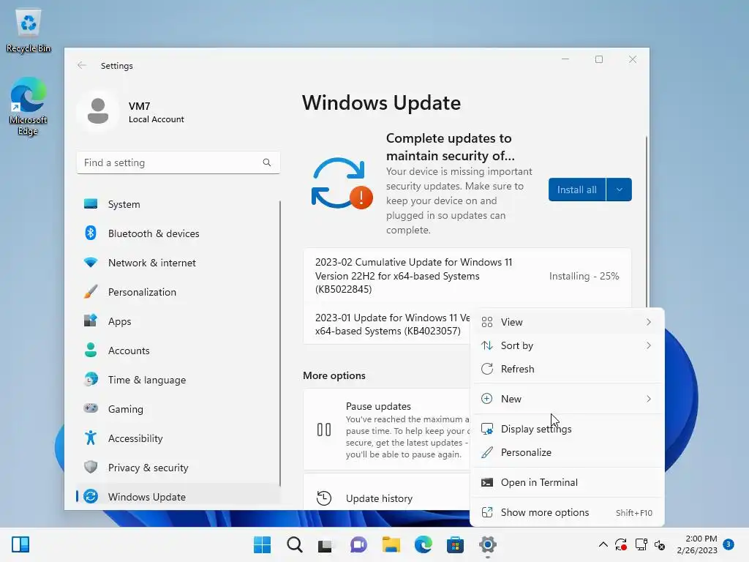Open notification center badge
The height and width of the screenshot is (562, 749).
(x=729, y=544)
